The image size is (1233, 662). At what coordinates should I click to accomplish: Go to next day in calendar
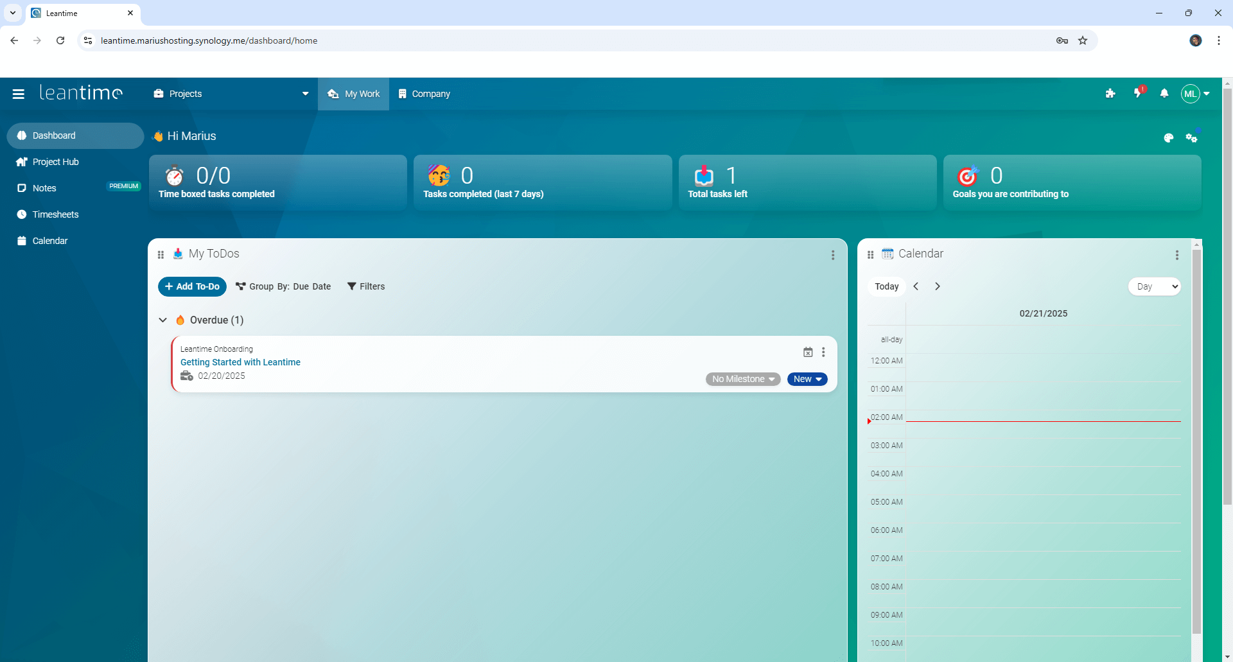(938, 286)
